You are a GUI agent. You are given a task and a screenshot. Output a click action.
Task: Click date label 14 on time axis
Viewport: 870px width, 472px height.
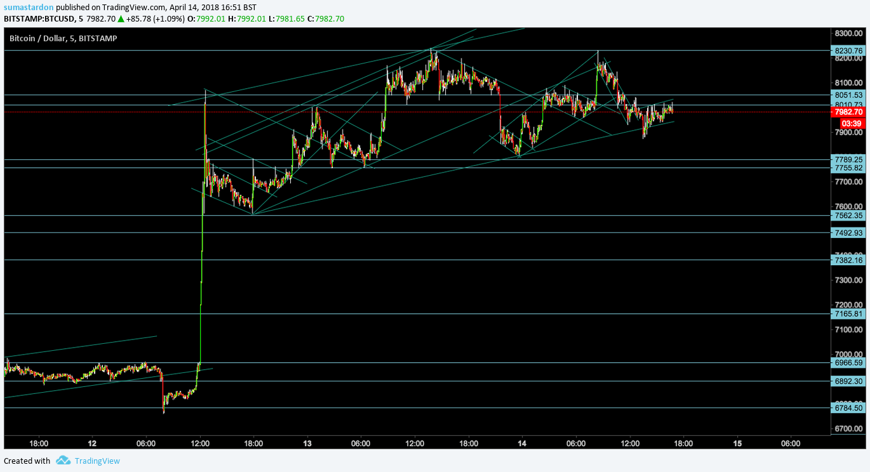pyautogui.click(x=522, y=443)
